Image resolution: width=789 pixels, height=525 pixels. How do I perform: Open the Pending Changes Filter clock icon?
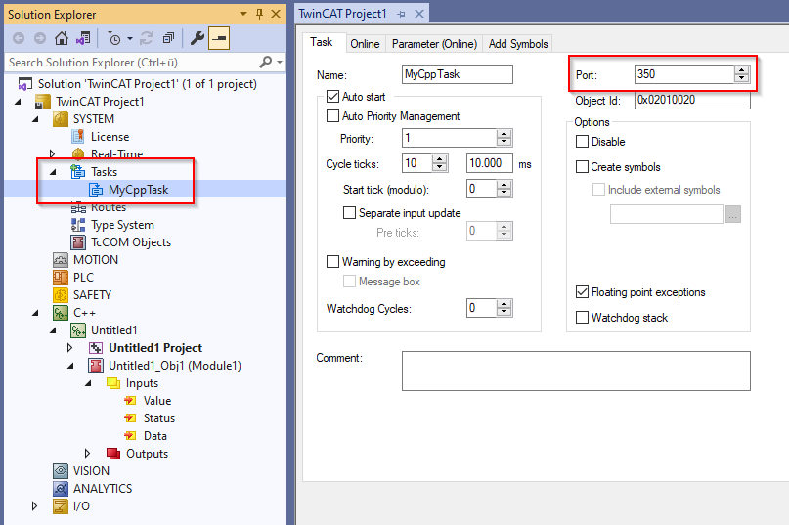pyautogui.click(x=114, y=38)
